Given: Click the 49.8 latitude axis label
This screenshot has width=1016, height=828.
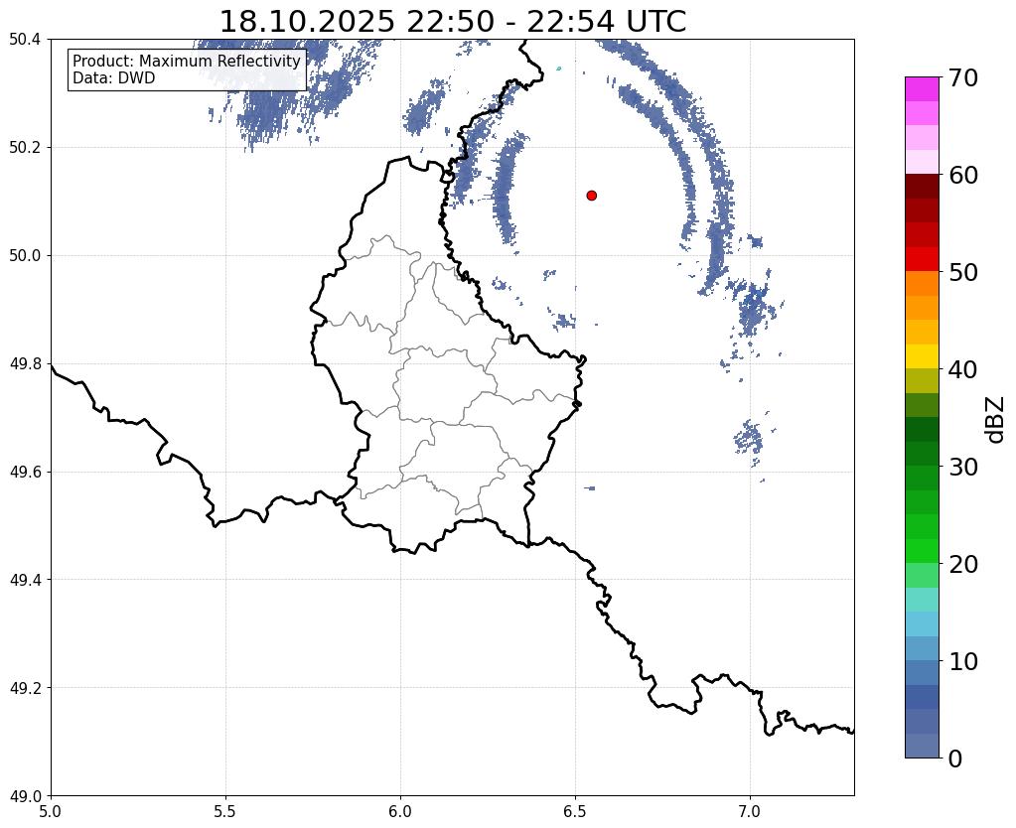Looking at the screenshot, I should (x=25, y=364).
